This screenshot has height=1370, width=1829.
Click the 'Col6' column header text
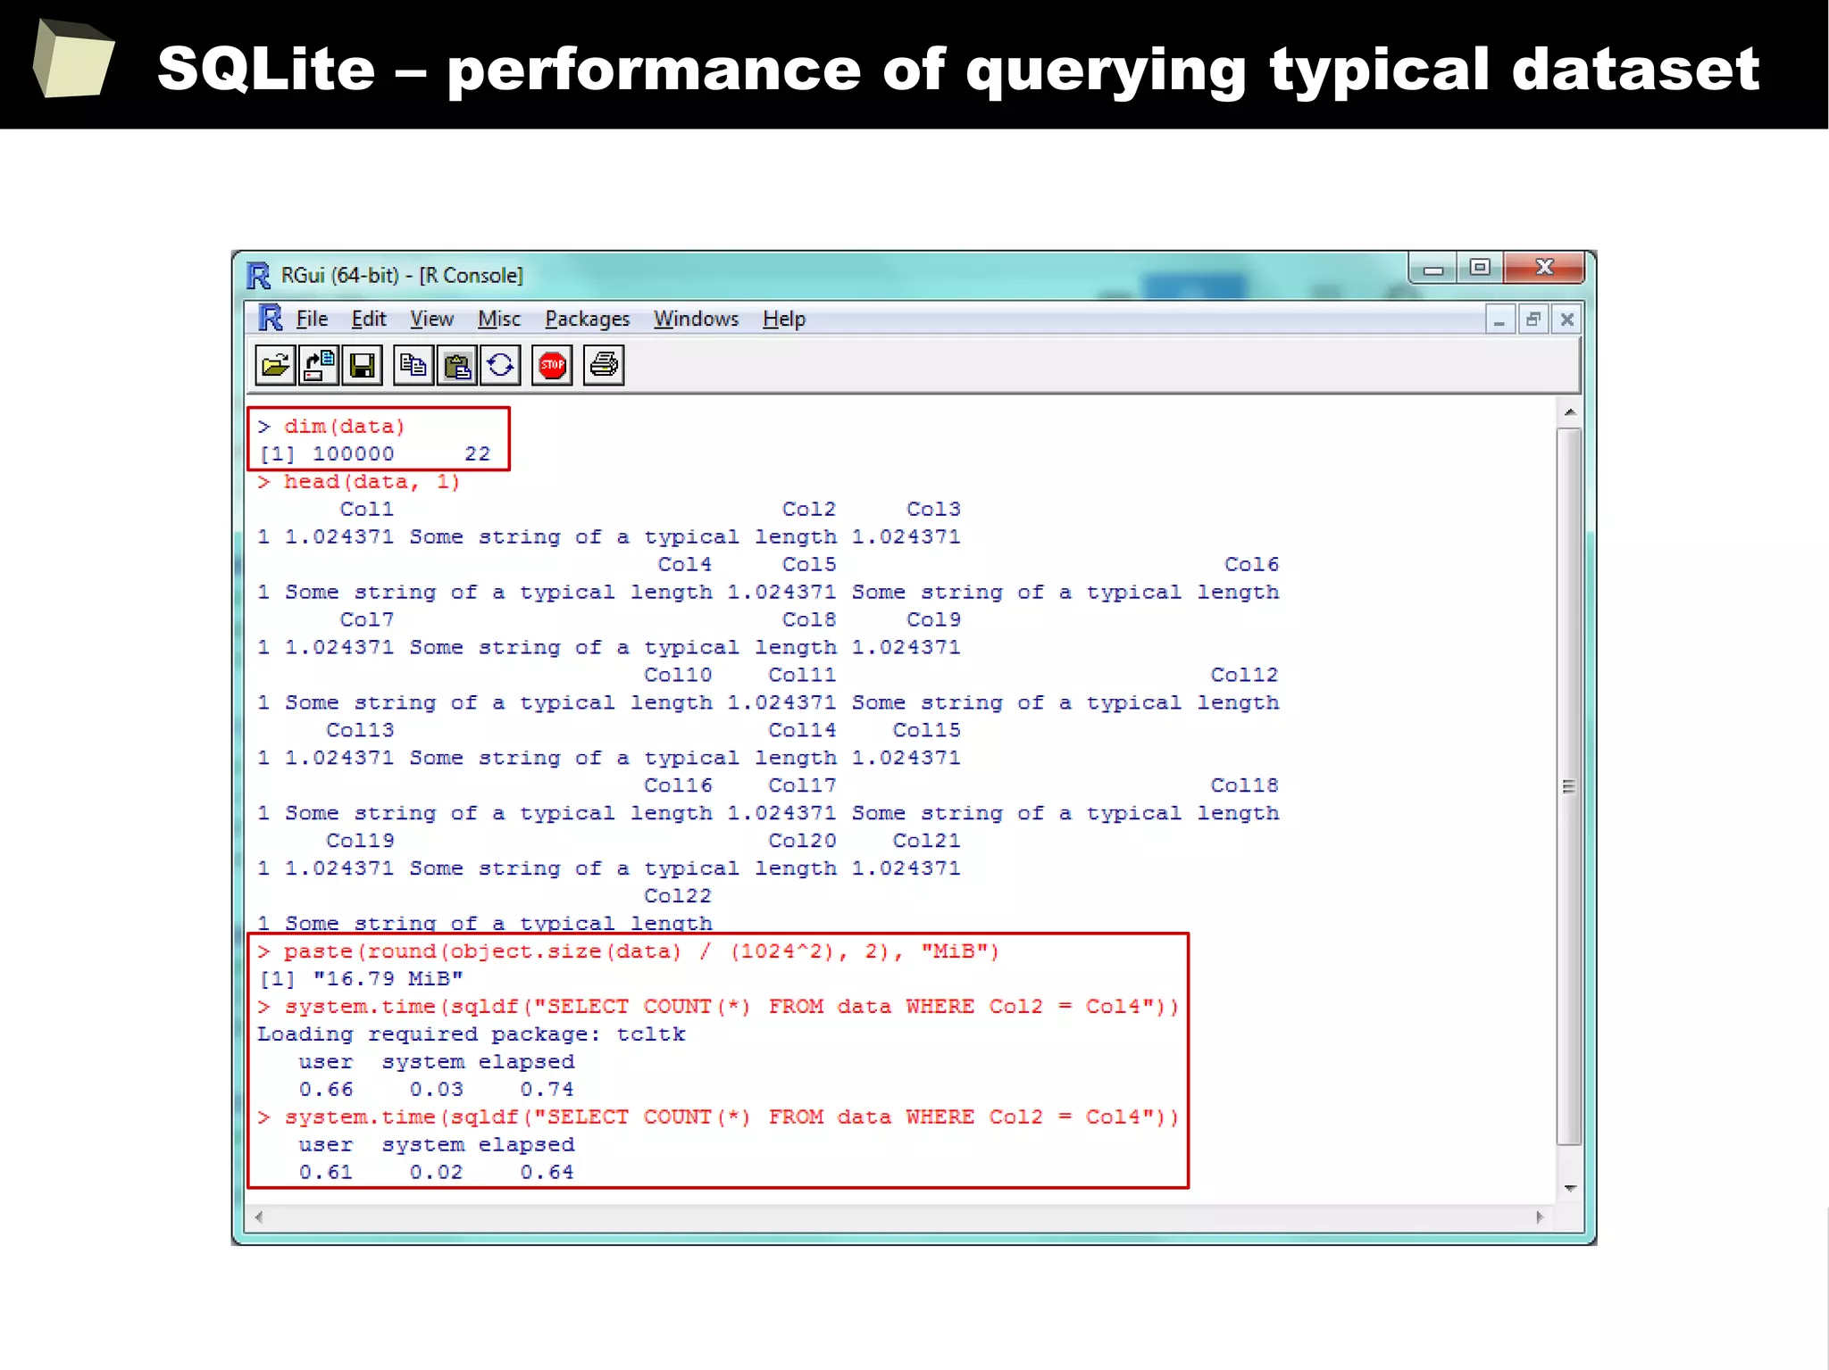(1251, 564)
